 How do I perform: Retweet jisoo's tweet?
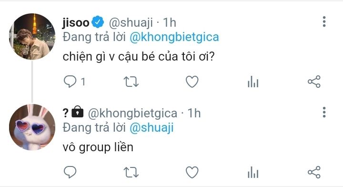click(131, 82)
